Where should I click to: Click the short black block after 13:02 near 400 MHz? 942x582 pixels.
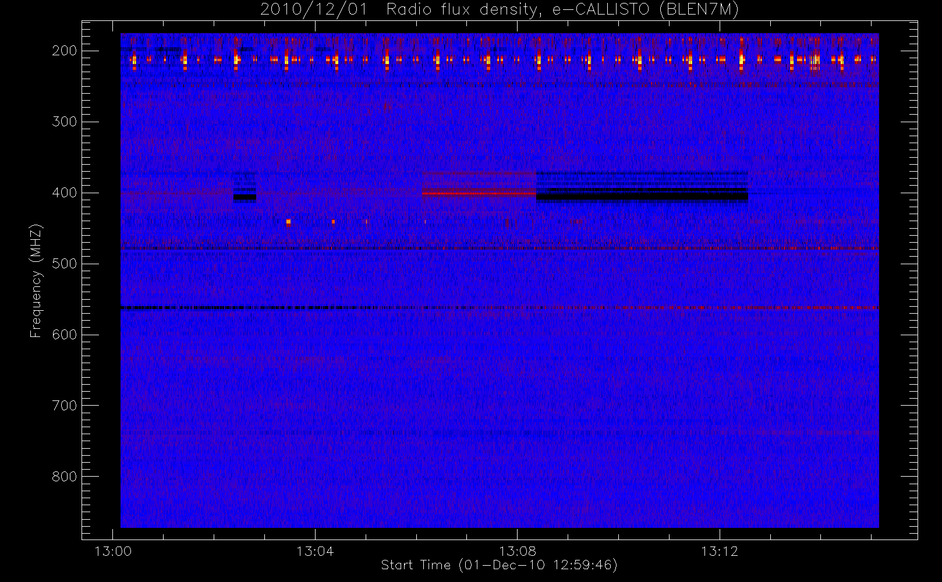245,197
